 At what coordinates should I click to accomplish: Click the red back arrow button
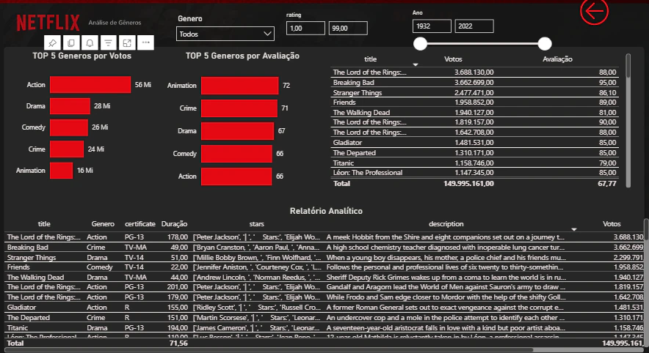point(595,11)
